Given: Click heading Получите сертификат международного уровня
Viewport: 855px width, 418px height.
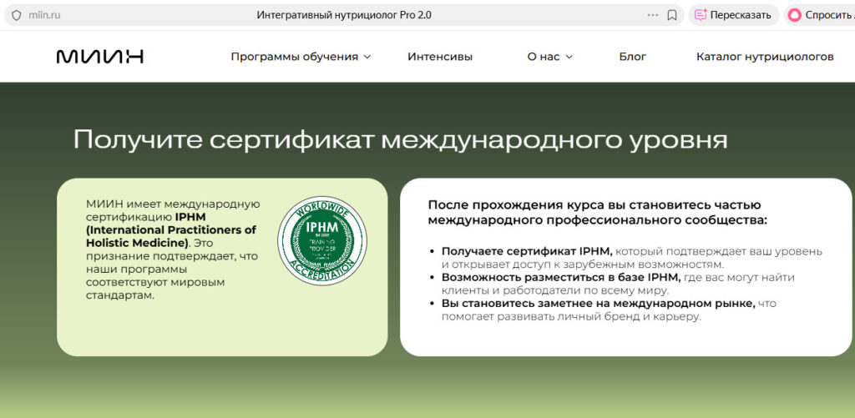Looking at the screenshot, I should [400, 140].
